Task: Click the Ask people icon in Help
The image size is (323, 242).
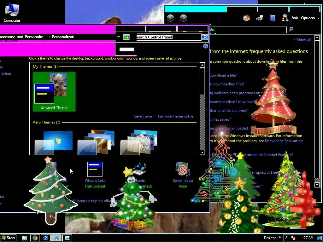Action: (x=285, y=18)
